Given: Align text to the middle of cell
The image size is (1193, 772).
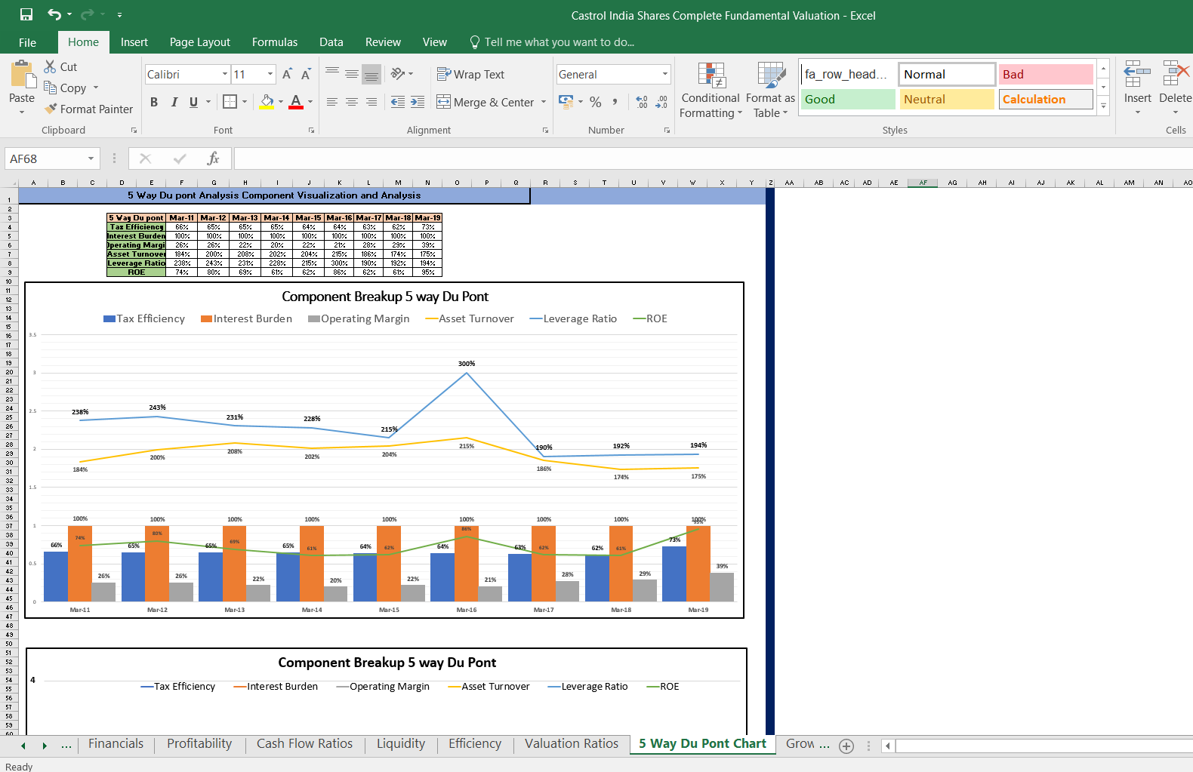Looking at the screenshot, I should click(x=352, y=73).
